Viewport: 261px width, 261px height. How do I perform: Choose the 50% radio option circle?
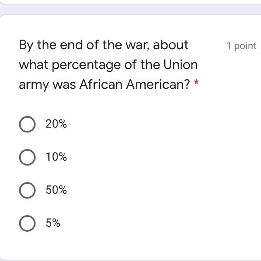pos(27,190)
